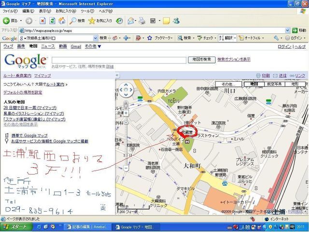Open the ルート・乗換案内 directions link
The image size is (309, 232).
[x=17, y=76]
